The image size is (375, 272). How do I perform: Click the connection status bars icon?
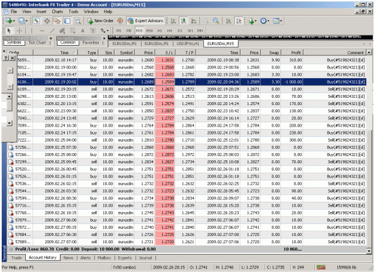pyautogui.click(x=321, y=267)
